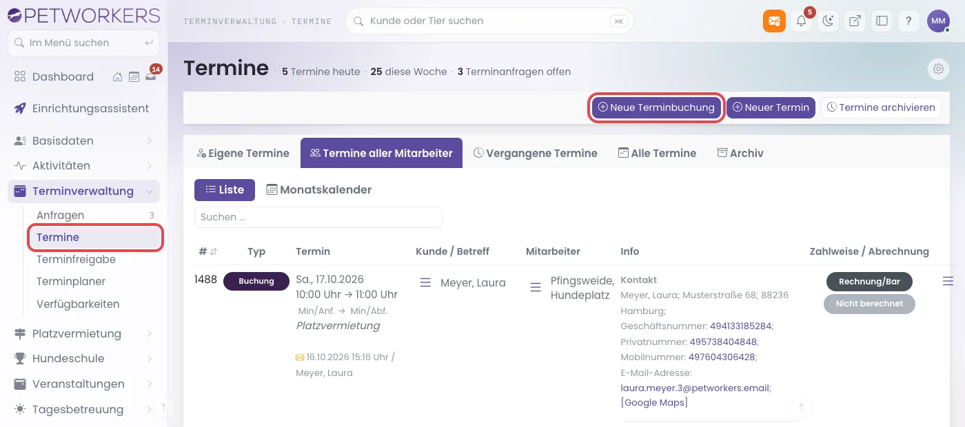Click home icon next to Dashboard
Image resolution: width=965 pixels, height=427 pixels.
tap(118, 76)
